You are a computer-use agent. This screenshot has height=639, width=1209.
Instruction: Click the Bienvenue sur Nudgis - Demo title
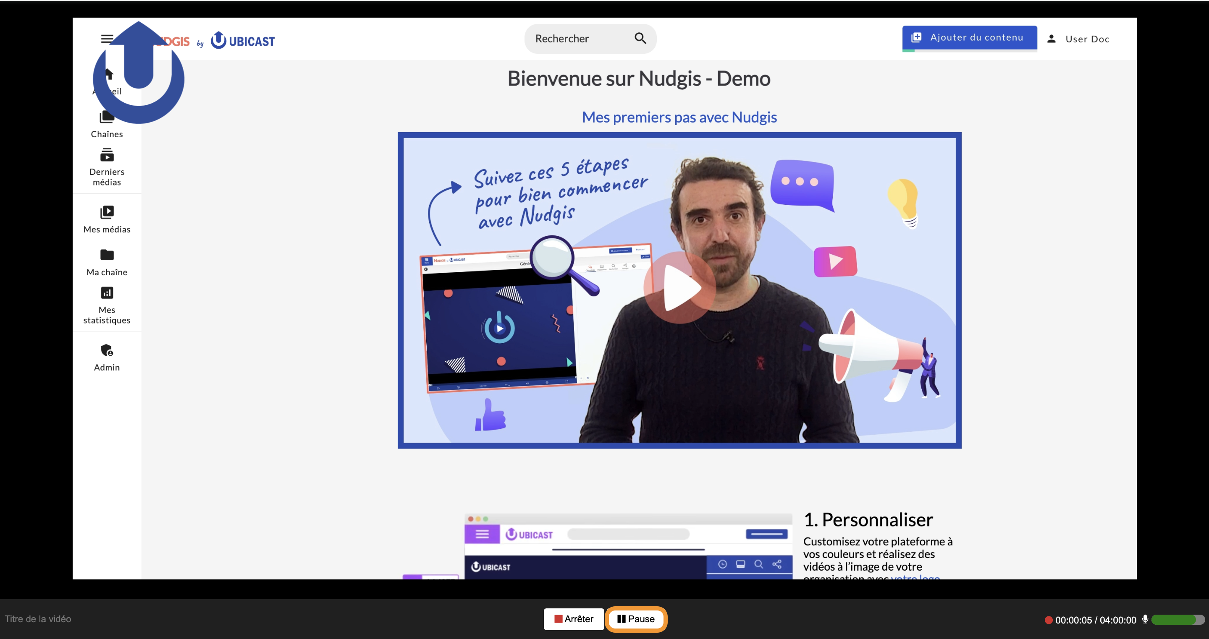coord(639,78)
